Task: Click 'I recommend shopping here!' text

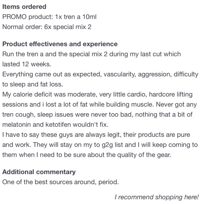Action: coord(156,197)
